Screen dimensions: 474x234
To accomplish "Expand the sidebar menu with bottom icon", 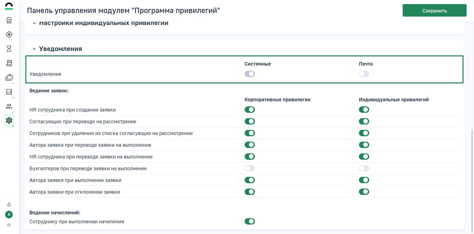I will click(9, 225).
